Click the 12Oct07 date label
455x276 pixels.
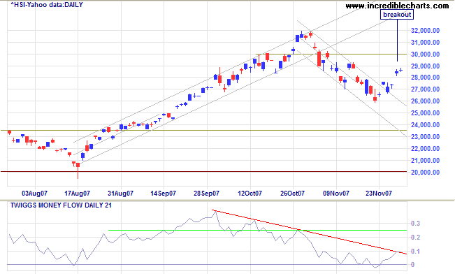click(250, 194)
